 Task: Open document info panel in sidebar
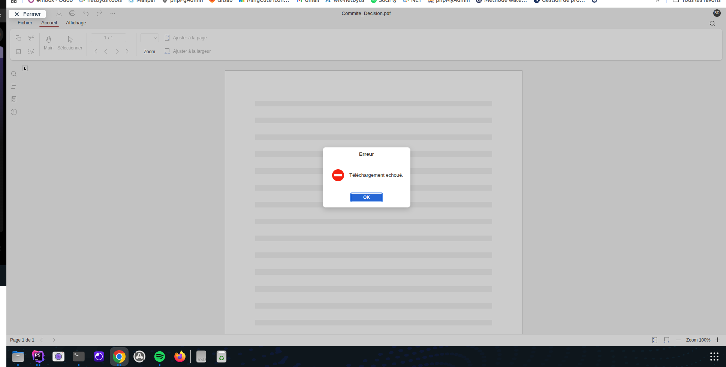click(14, 112)
